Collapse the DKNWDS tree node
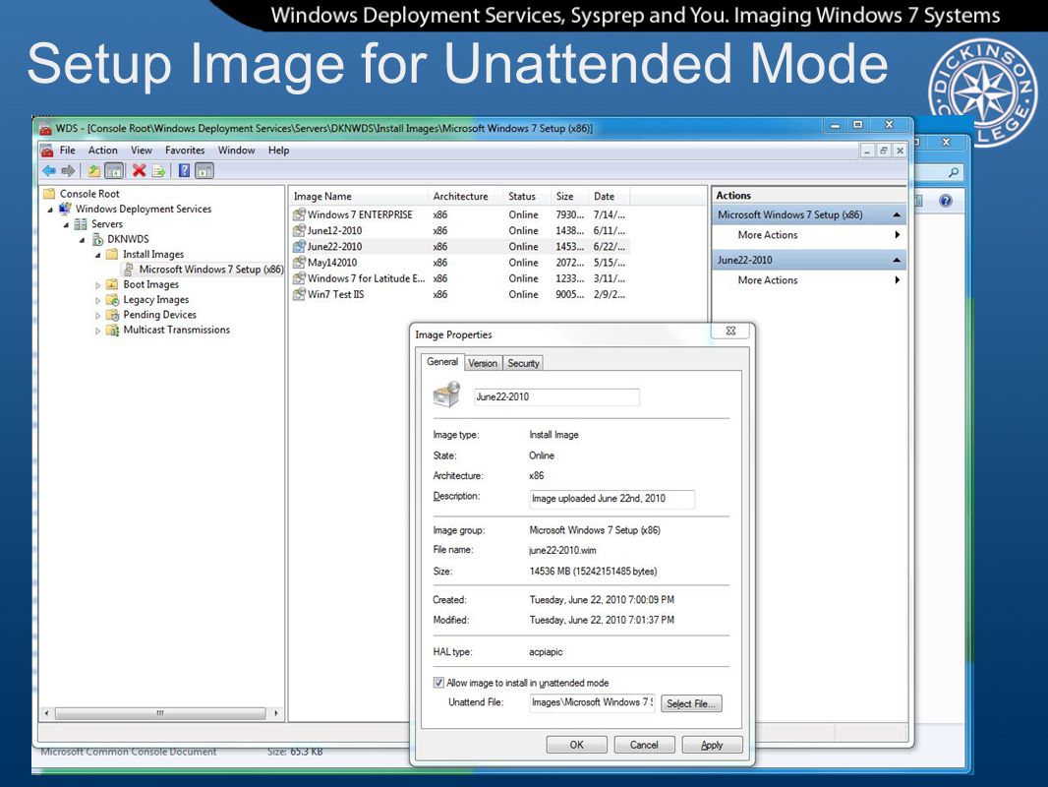Screen dimensions: 1048x787 (83, 240)
